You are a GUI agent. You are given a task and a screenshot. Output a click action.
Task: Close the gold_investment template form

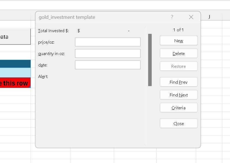178,123
